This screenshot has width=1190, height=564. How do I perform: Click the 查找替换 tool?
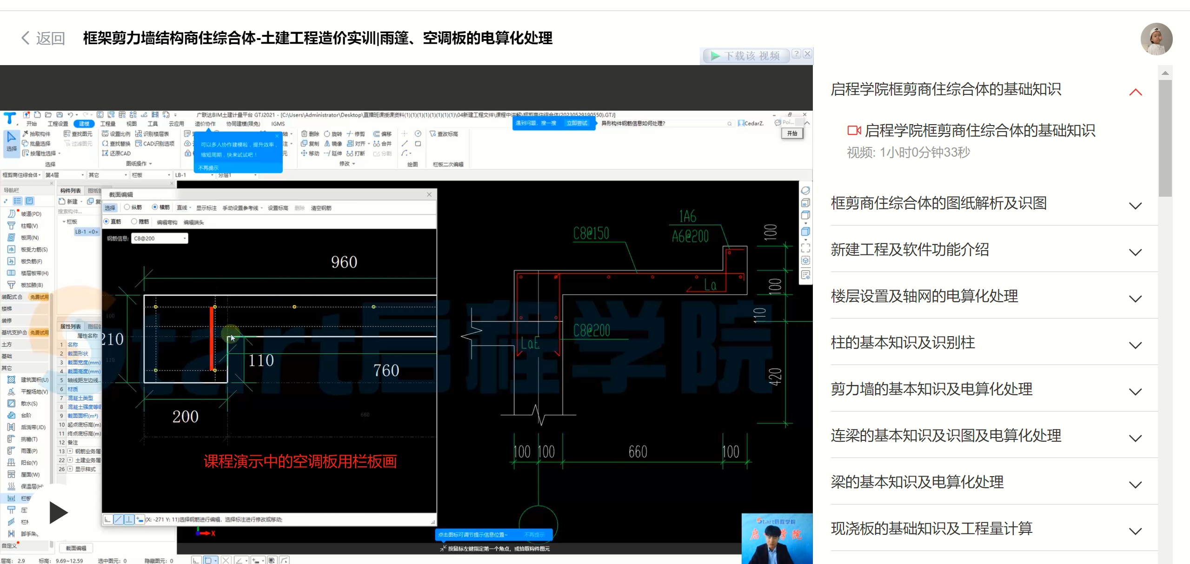click(116, 144)
